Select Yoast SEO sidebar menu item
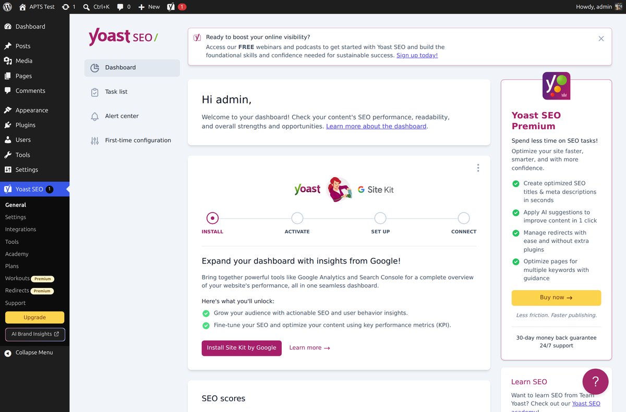Screen dimensions: 626x412 pyautogui.click(x=34, y=189)
